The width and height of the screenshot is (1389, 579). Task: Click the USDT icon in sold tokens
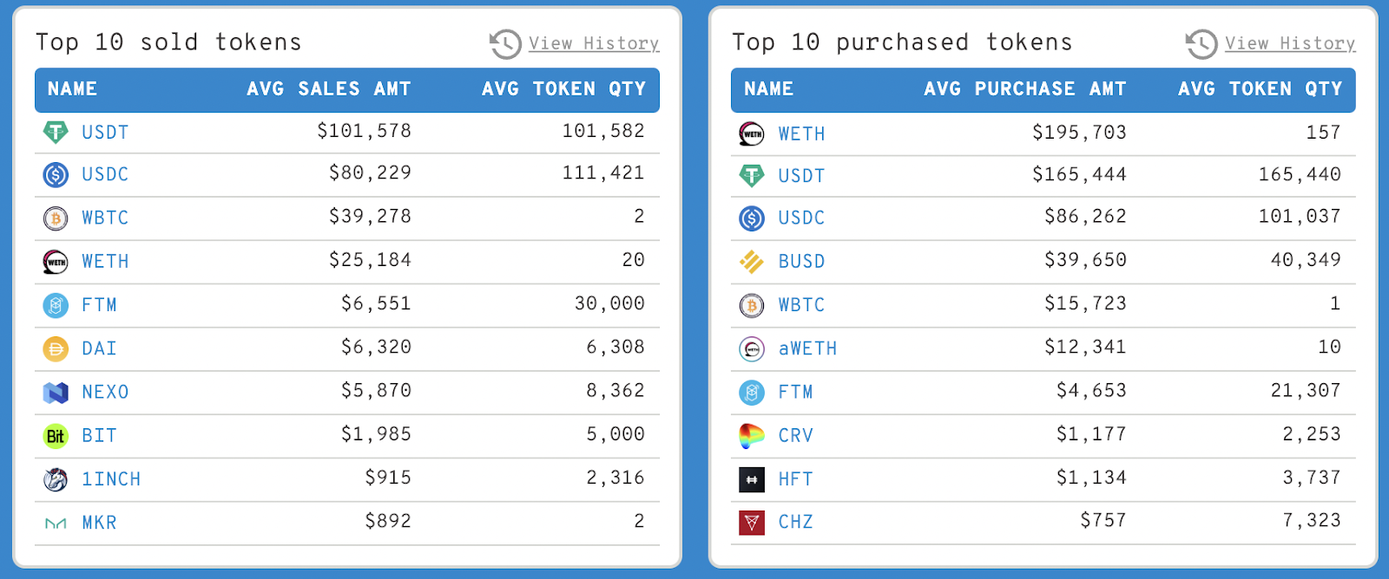click(56, 133)
